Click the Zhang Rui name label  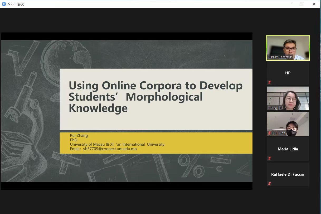(275, 108)
